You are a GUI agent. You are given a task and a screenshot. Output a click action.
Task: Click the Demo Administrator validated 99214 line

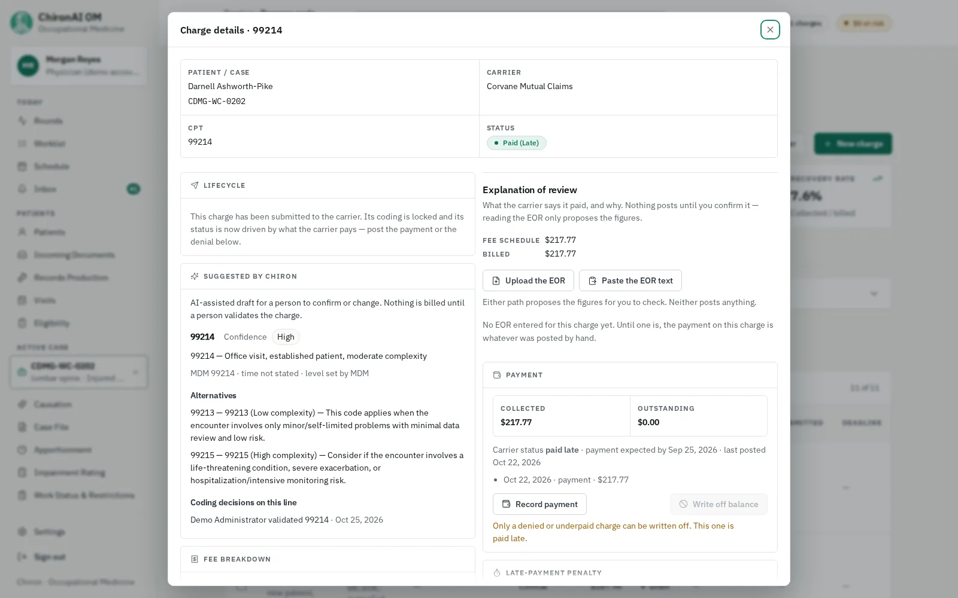tap(287, 520)
